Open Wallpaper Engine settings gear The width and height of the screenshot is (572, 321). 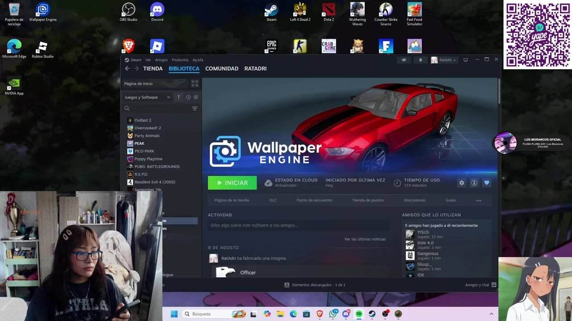[462, 183]
